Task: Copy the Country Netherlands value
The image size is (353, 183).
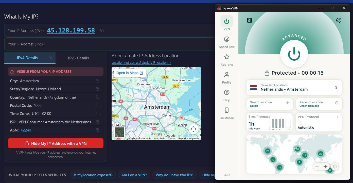Action: click(98, 97)
